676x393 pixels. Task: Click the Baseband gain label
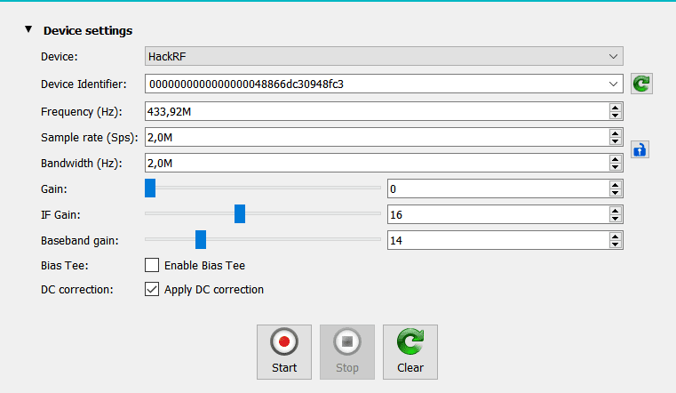80,240
